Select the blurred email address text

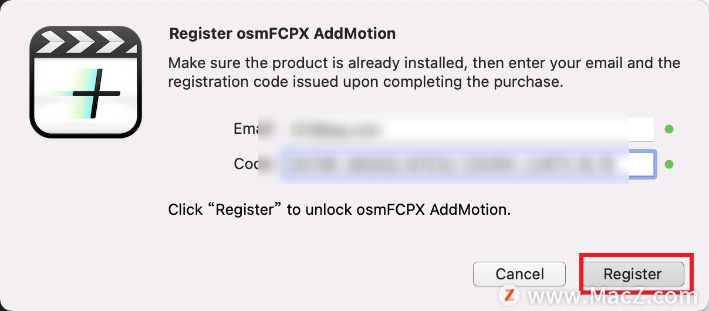336,129
